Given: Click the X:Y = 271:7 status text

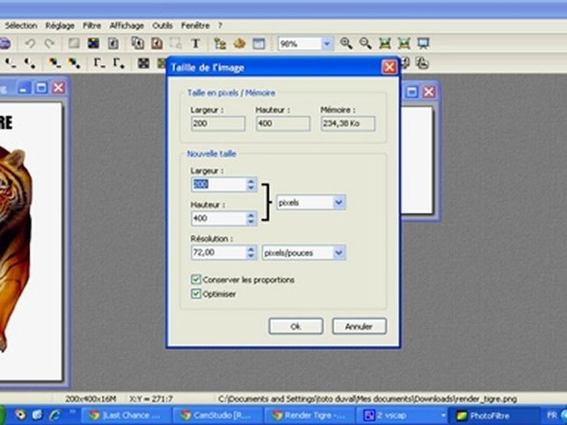Looking at the screenshot, I should pyautogui.click(x=151, y=399).
